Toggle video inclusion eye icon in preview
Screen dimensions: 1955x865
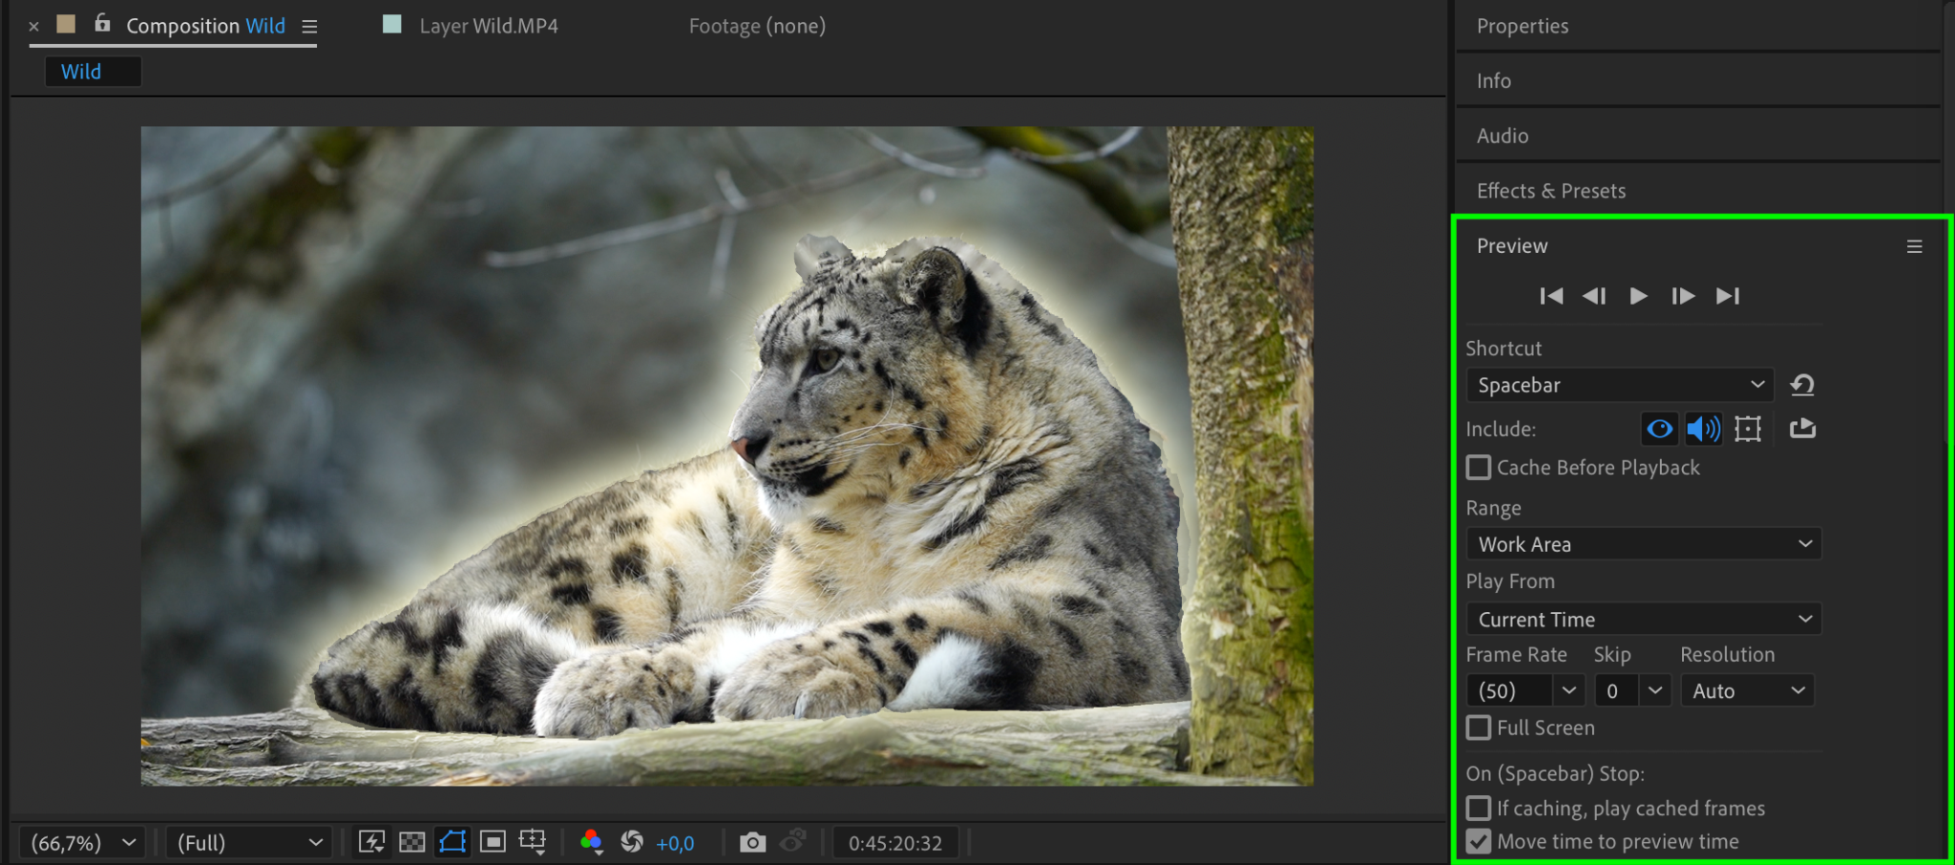(1659, 429)
